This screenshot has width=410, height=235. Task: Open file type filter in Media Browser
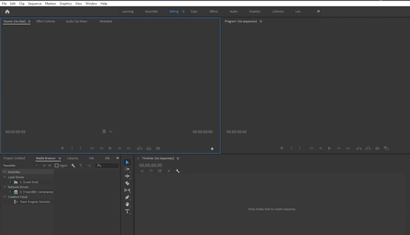81,165
